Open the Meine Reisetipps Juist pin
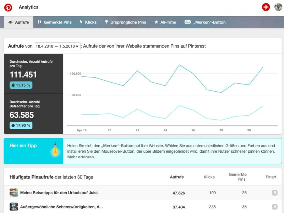284x213 pixels. (59, 193)
